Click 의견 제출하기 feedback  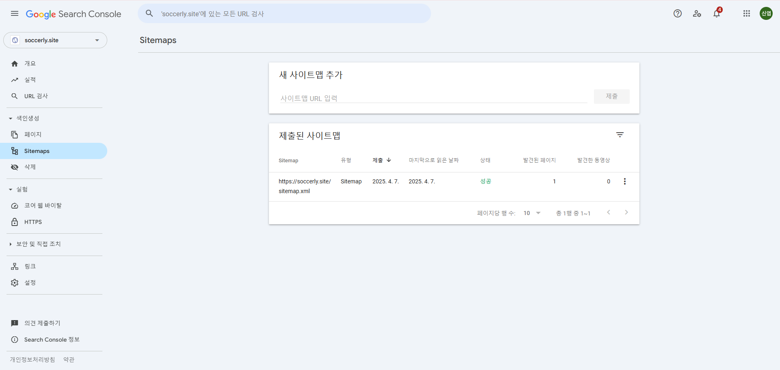click(x=54, y=323)
